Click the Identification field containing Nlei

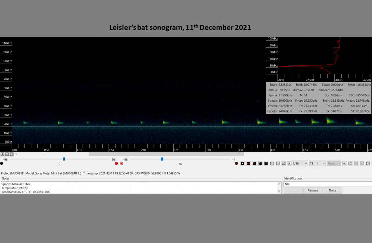click(x=328, y=184)
